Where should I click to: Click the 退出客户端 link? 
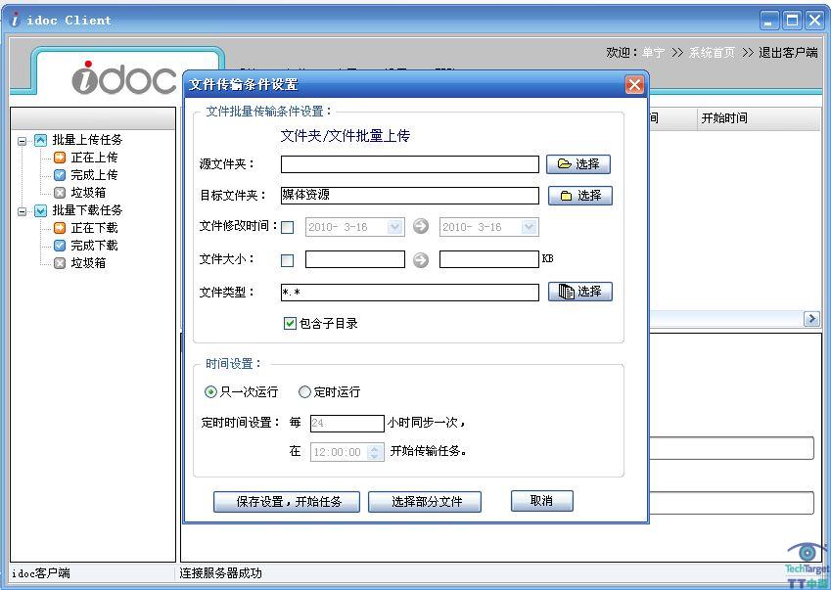click(788, 53)
